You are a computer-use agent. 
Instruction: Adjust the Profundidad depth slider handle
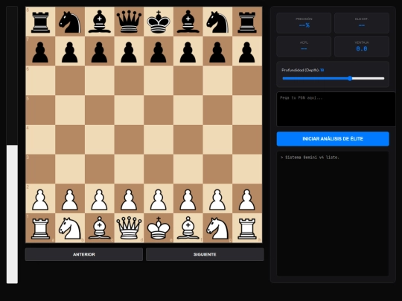click(x=350, y=79)
